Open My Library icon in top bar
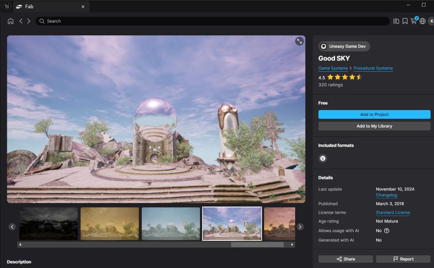The width and height of the screenshot is (434, 268). [396, 21]
